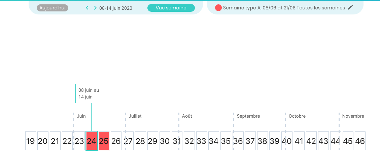Select week 24 in the timeline
The width and height of the screenshot is (380, 158).
tap(92, 141)
